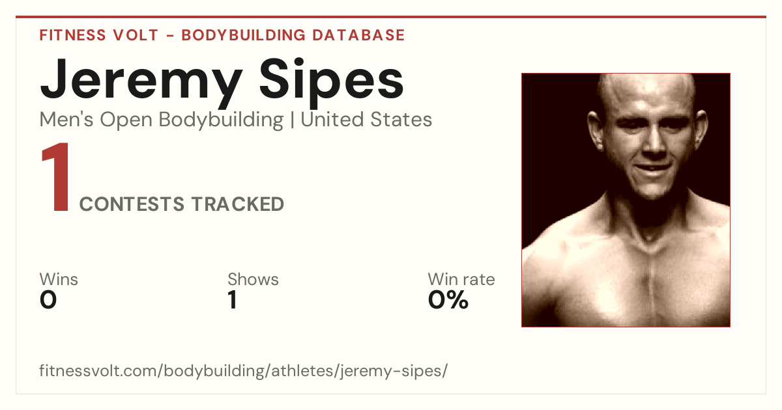
Task: Click the Shows label
Action: 253,279
